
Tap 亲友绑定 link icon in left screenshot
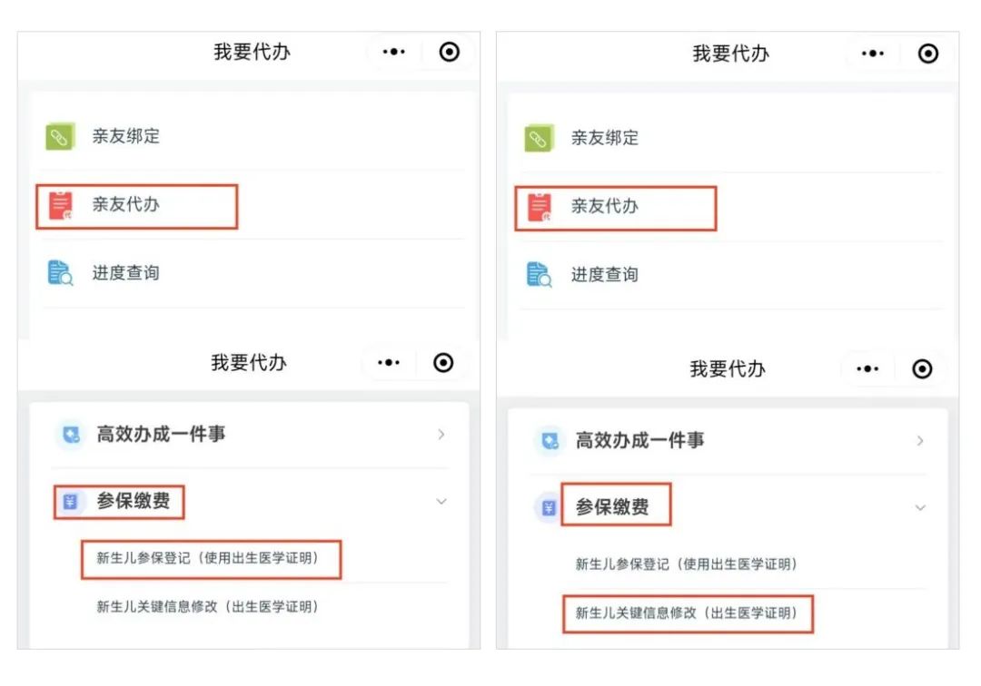click(x=60, y=136)
